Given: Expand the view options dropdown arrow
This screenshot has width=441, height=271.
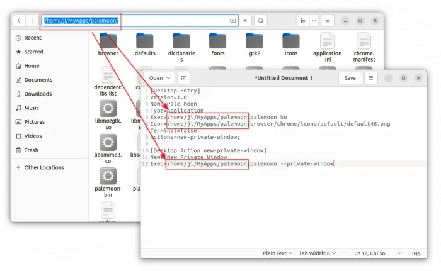Looking at the screenshot, I should coord(314,21).
